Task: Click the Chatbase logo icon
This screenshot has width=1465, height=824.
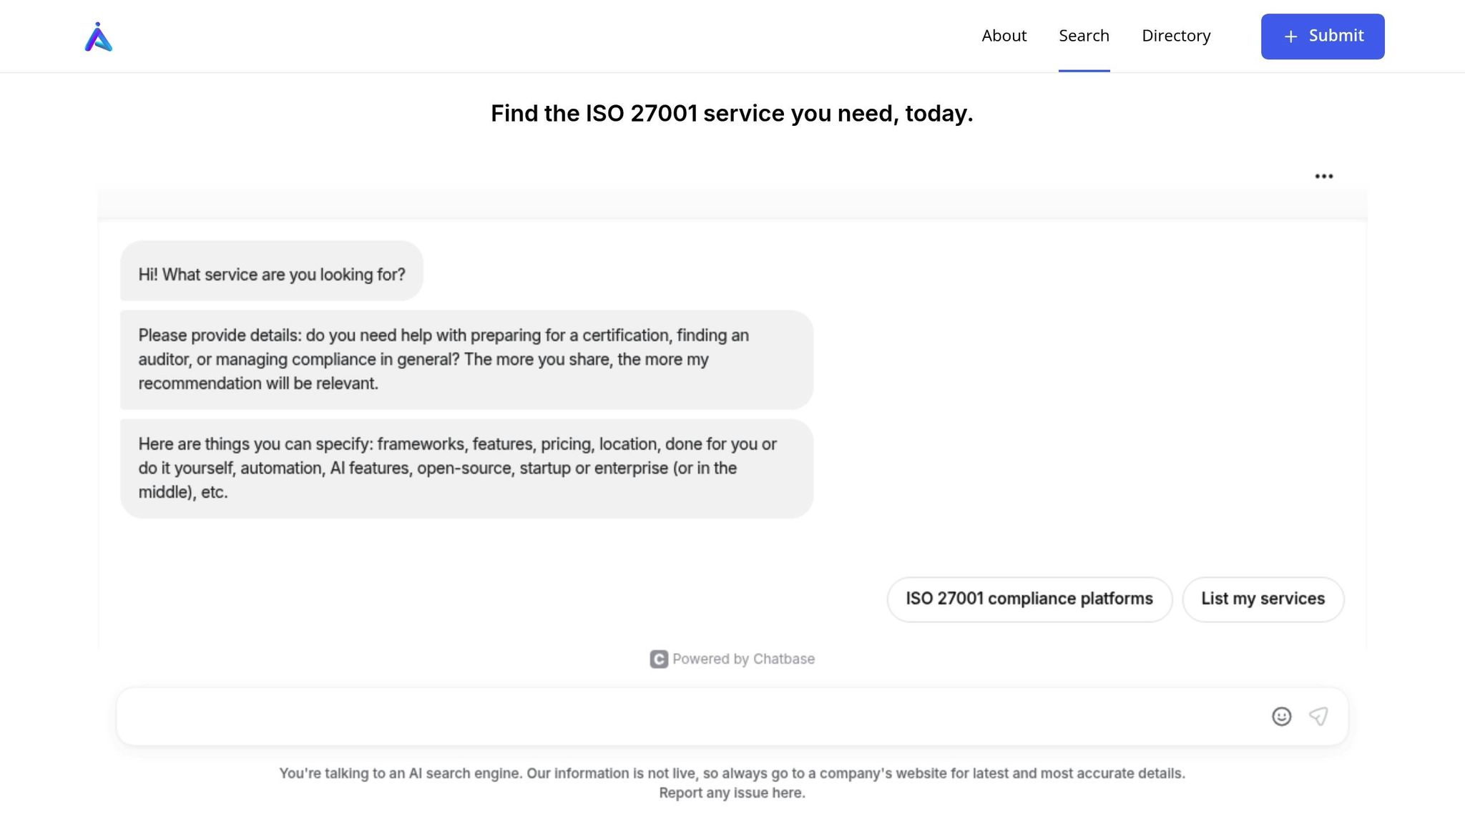Action: [659, 659]
